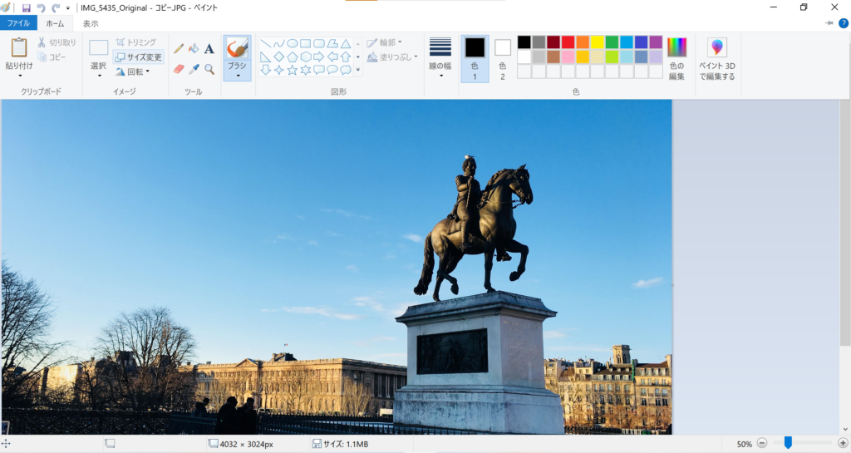
Task: Switch to the View (表示) tab
Action: pyautogui.click(x=91, y=23)
